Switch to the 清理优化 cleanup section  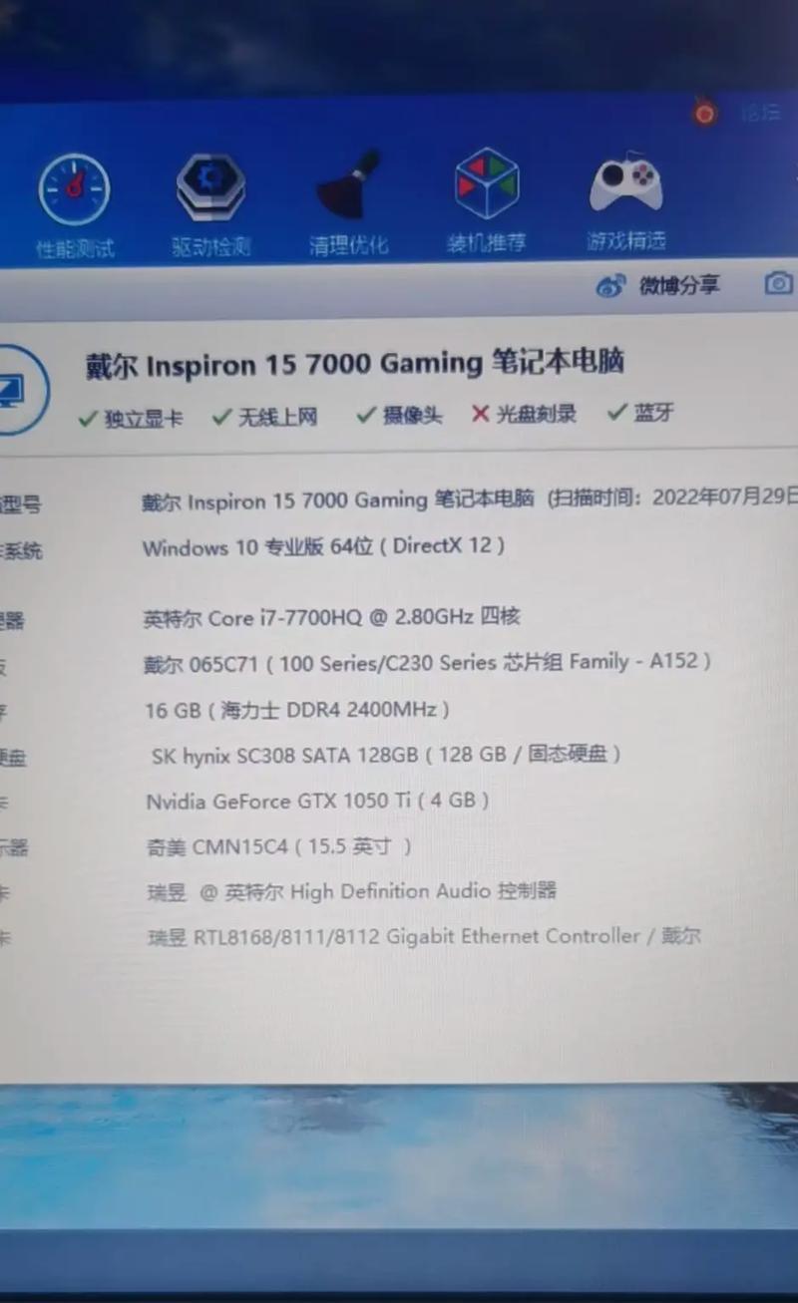(348, 204)
